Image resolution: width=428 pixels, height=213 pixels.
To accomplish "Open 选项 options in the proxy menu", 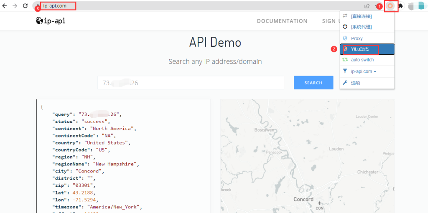I will click(x=367, y=83).
